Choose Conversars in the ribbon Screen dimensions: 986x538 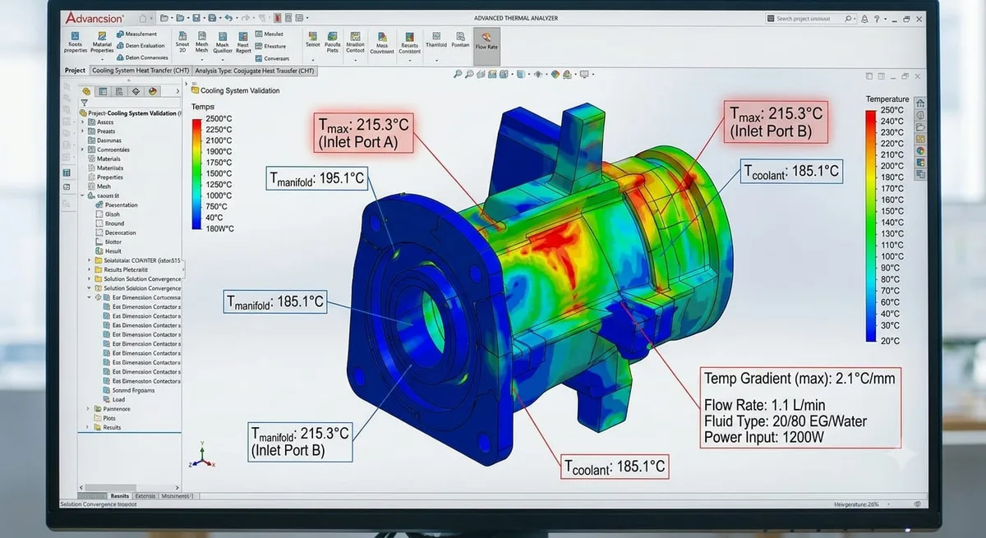(271, 58)
